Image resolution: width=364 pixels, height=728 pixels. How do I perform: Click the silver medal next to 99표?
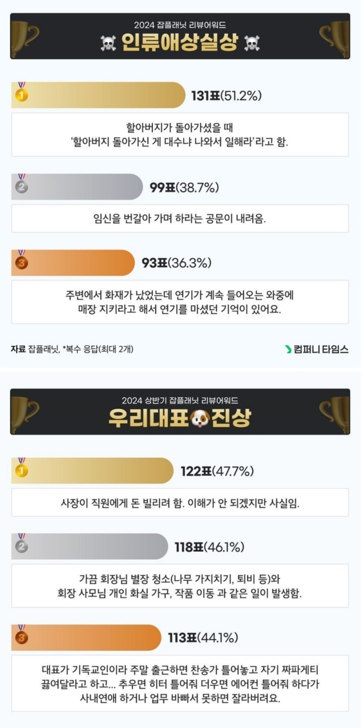[x=21, y=185]
